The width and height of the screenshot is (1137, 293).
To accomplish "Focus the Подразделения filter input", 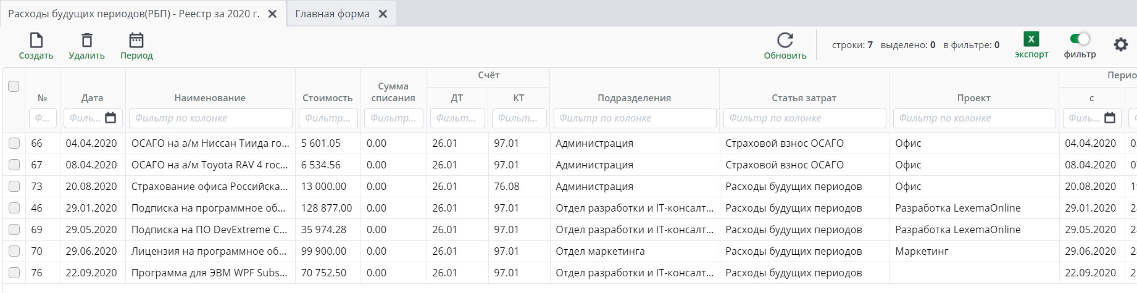I will (x=635, y=118).
